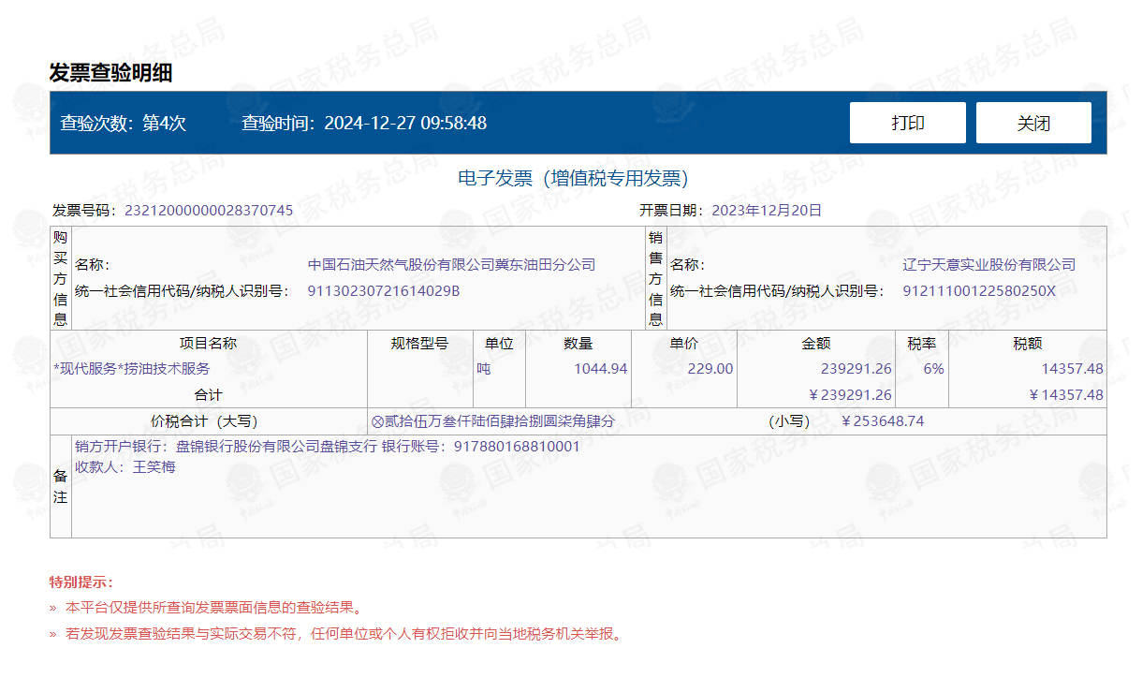
Task: Select item *现代服务*捞油技术服务
Action: pyautogui.click(x=132, y=369)
